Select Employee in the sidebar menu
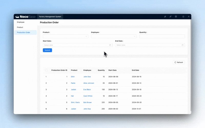Screen dimensions: 205x128 [21, 22]
